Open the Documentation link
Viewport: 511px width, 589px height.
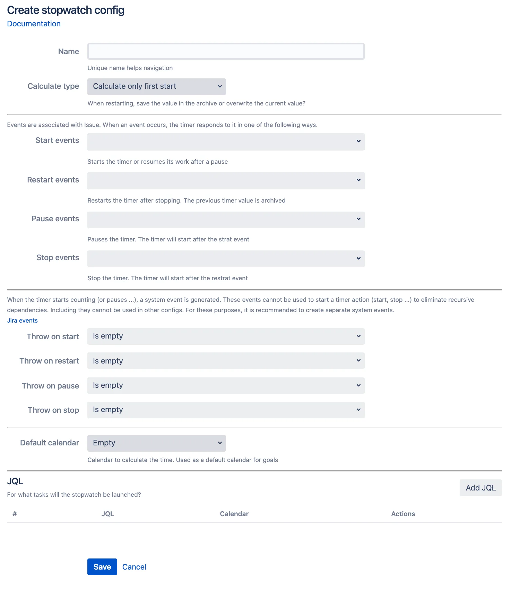34,24
